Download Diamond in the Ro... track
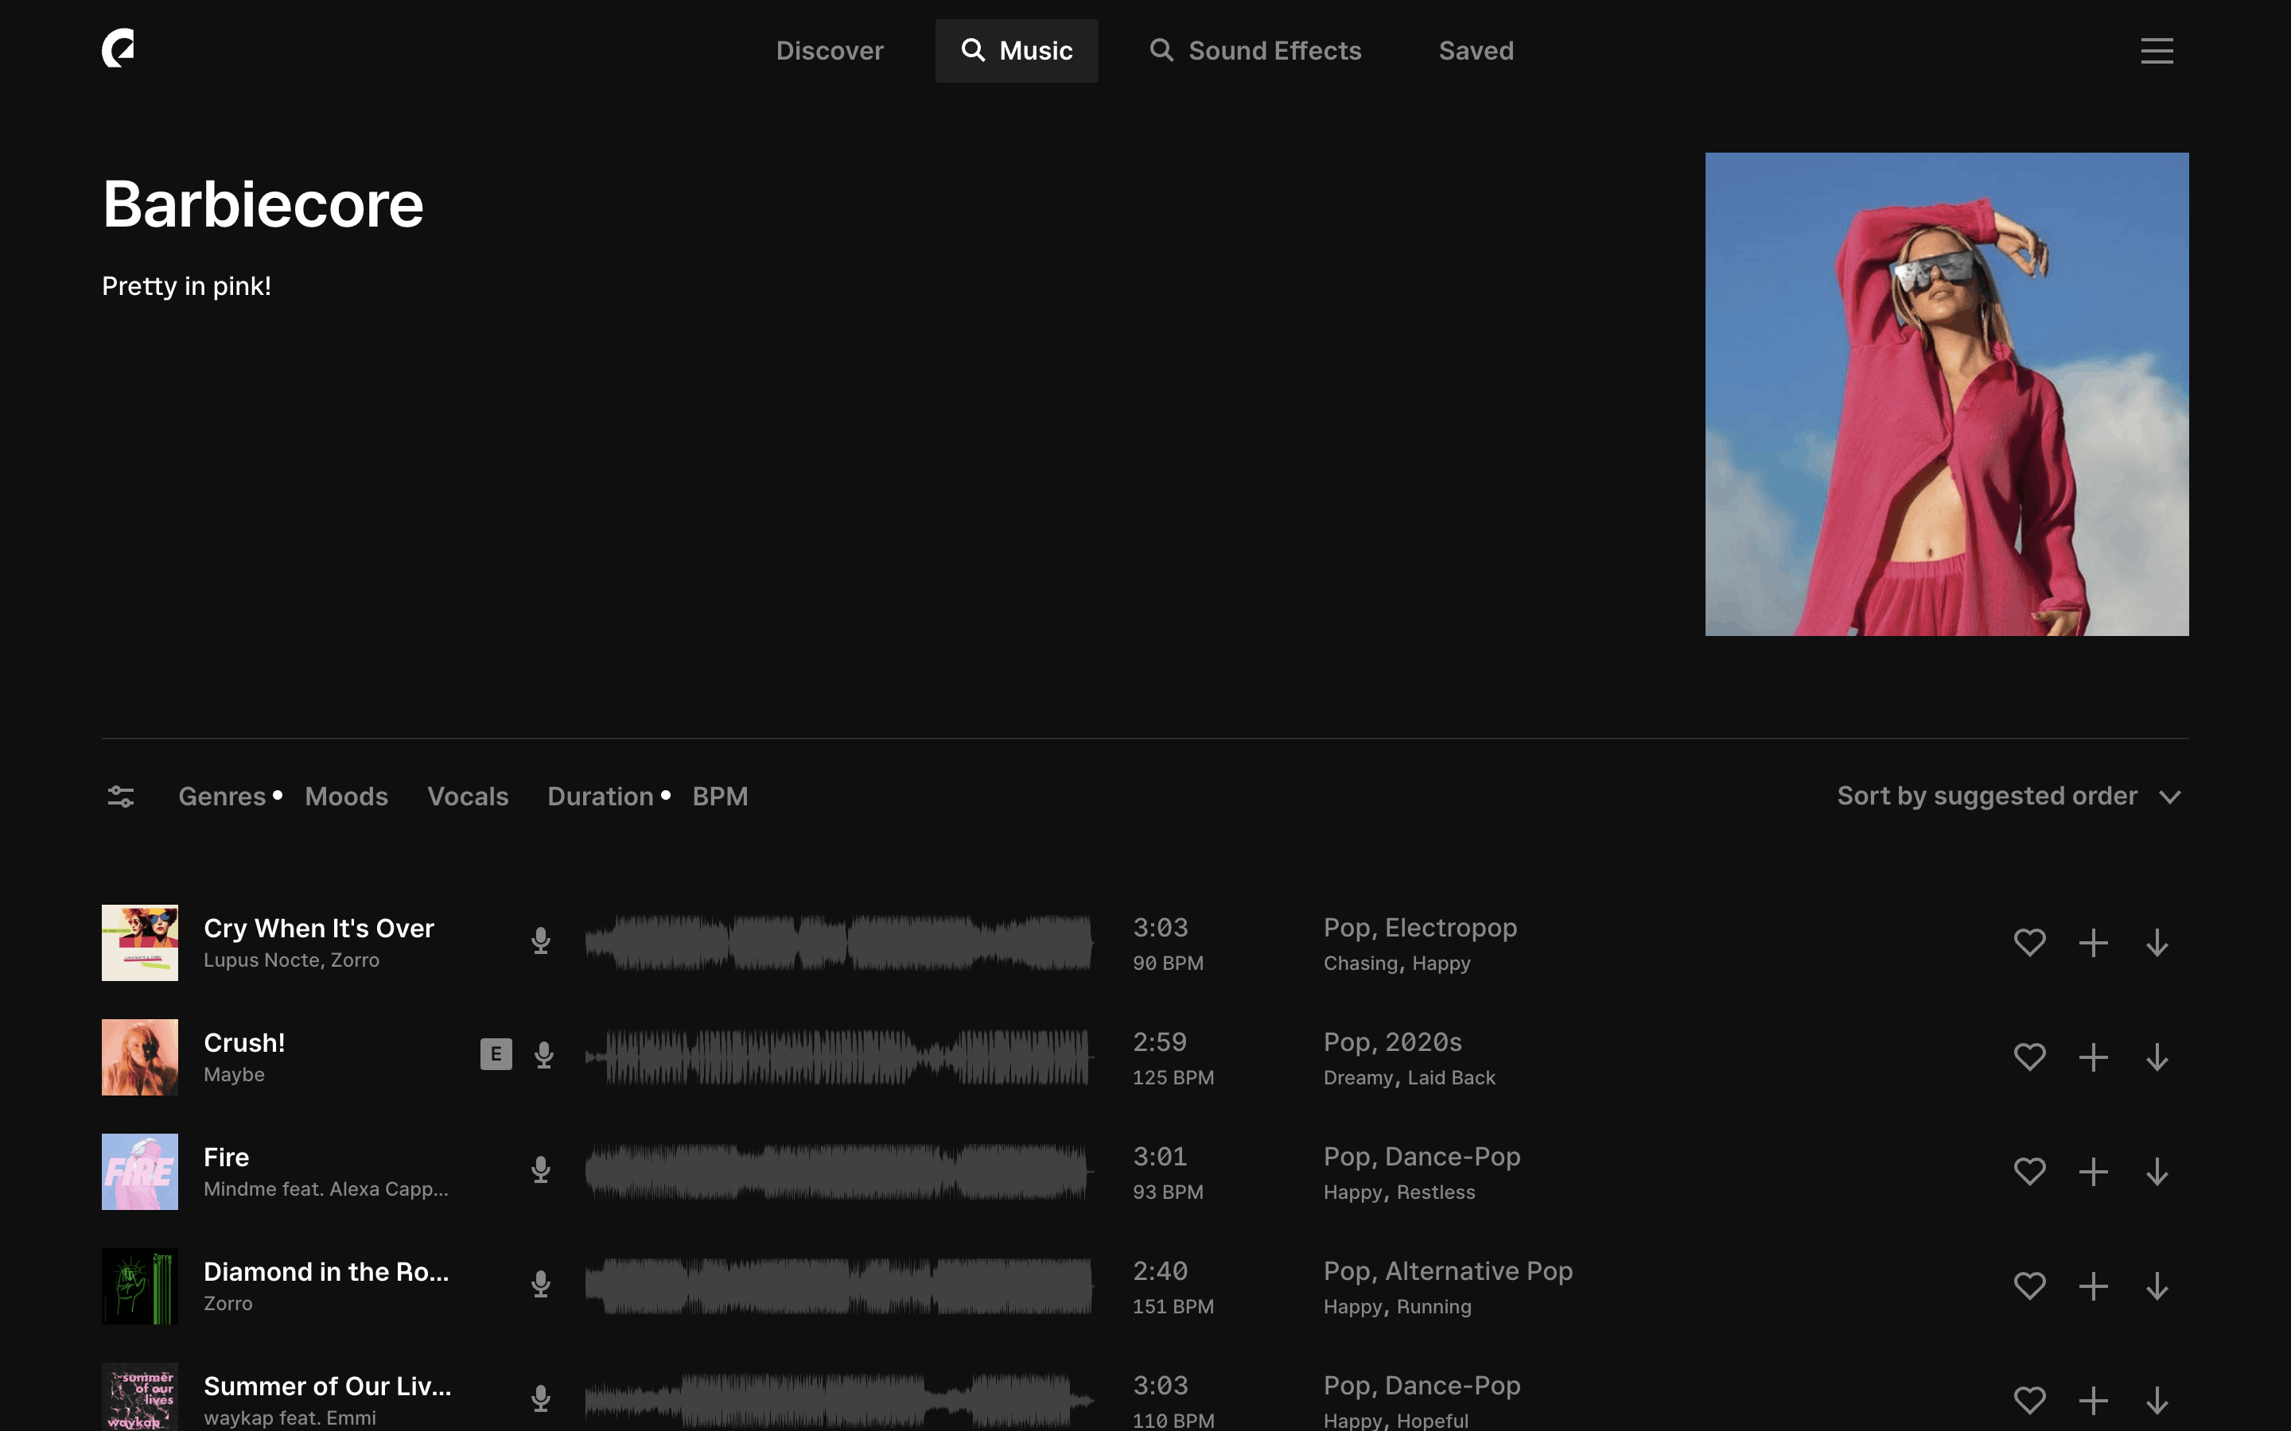2291x1431 pixels. coord(2157,1286)
